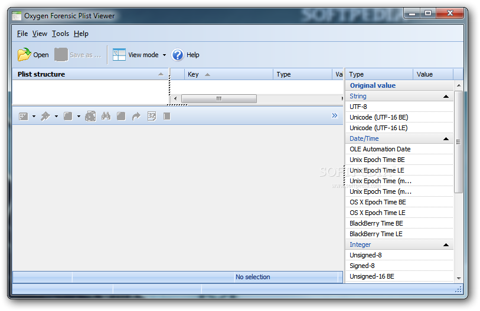Viewport: 480px width, 311px height.
Task: Select the Unicode (UTF-16 BE) row
Action: click(400, 117)
